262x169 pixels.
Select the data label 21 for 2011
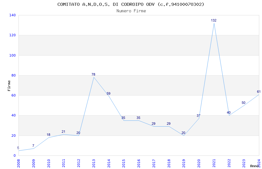point(63,132)
